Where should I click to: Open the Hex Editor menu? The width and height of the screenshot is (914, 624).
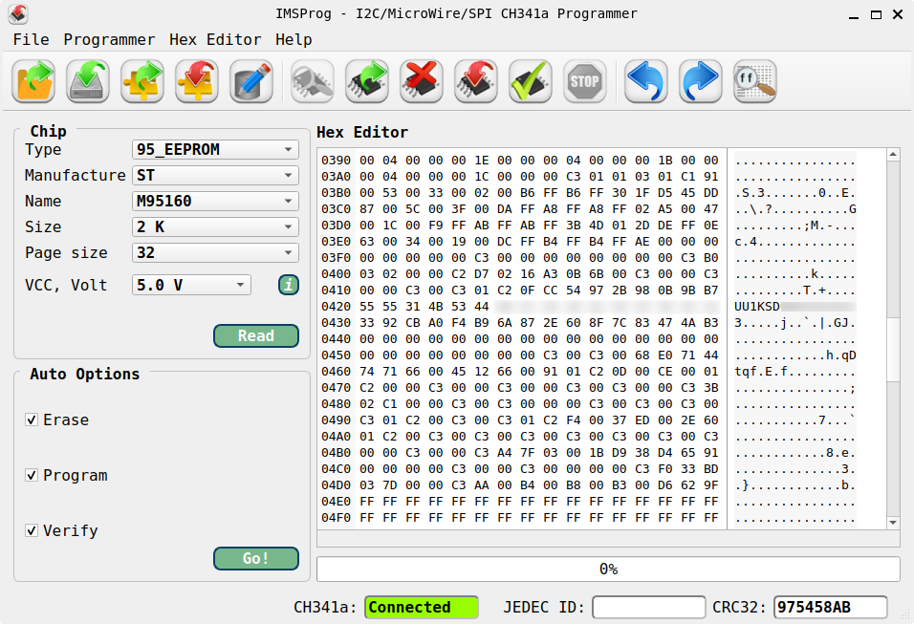[215, 39]
